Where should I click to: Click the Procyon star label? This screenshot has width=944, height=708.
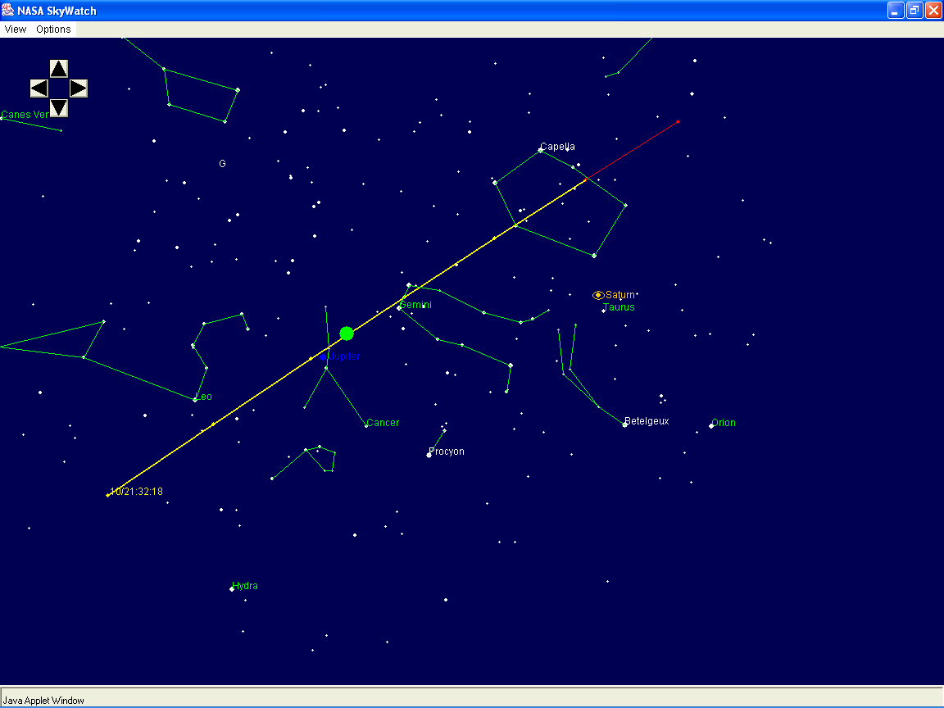tap(448, 452)
